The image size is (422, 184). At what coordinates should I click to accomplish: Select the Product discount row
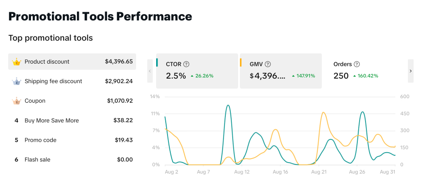(x=72, y=61)
